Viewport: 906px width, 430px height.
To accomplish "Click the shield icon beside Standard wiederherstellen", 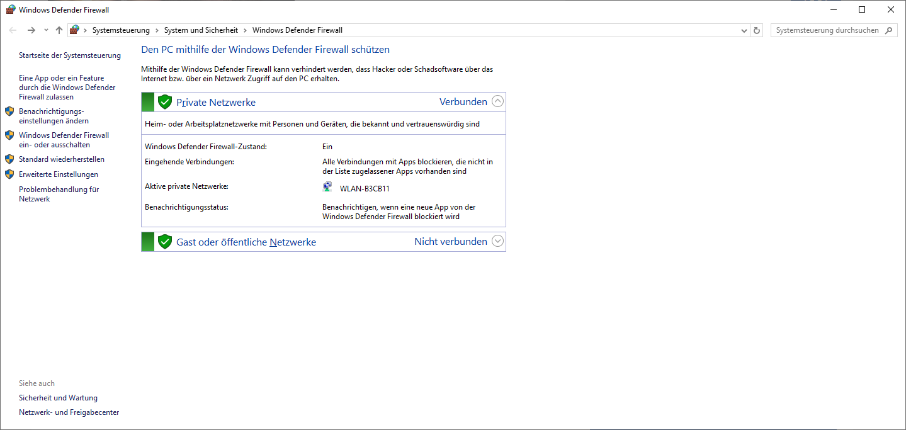I will [x=9, y=159].
